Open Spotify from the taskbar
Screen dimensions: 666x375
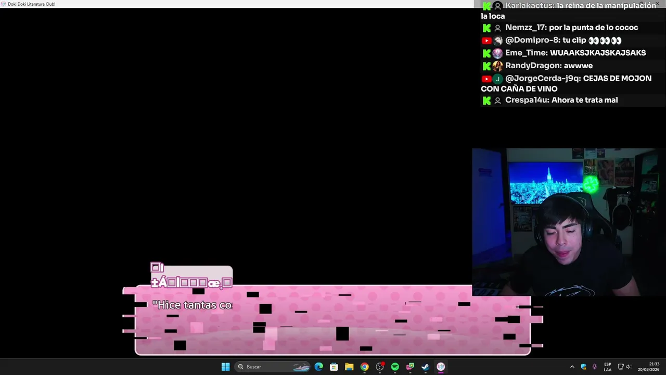[x=395, y=367]
